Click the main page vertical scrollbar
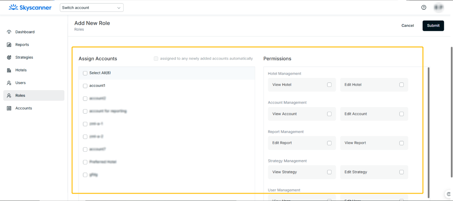The image size is (453, 201). [x=452, y=112]
